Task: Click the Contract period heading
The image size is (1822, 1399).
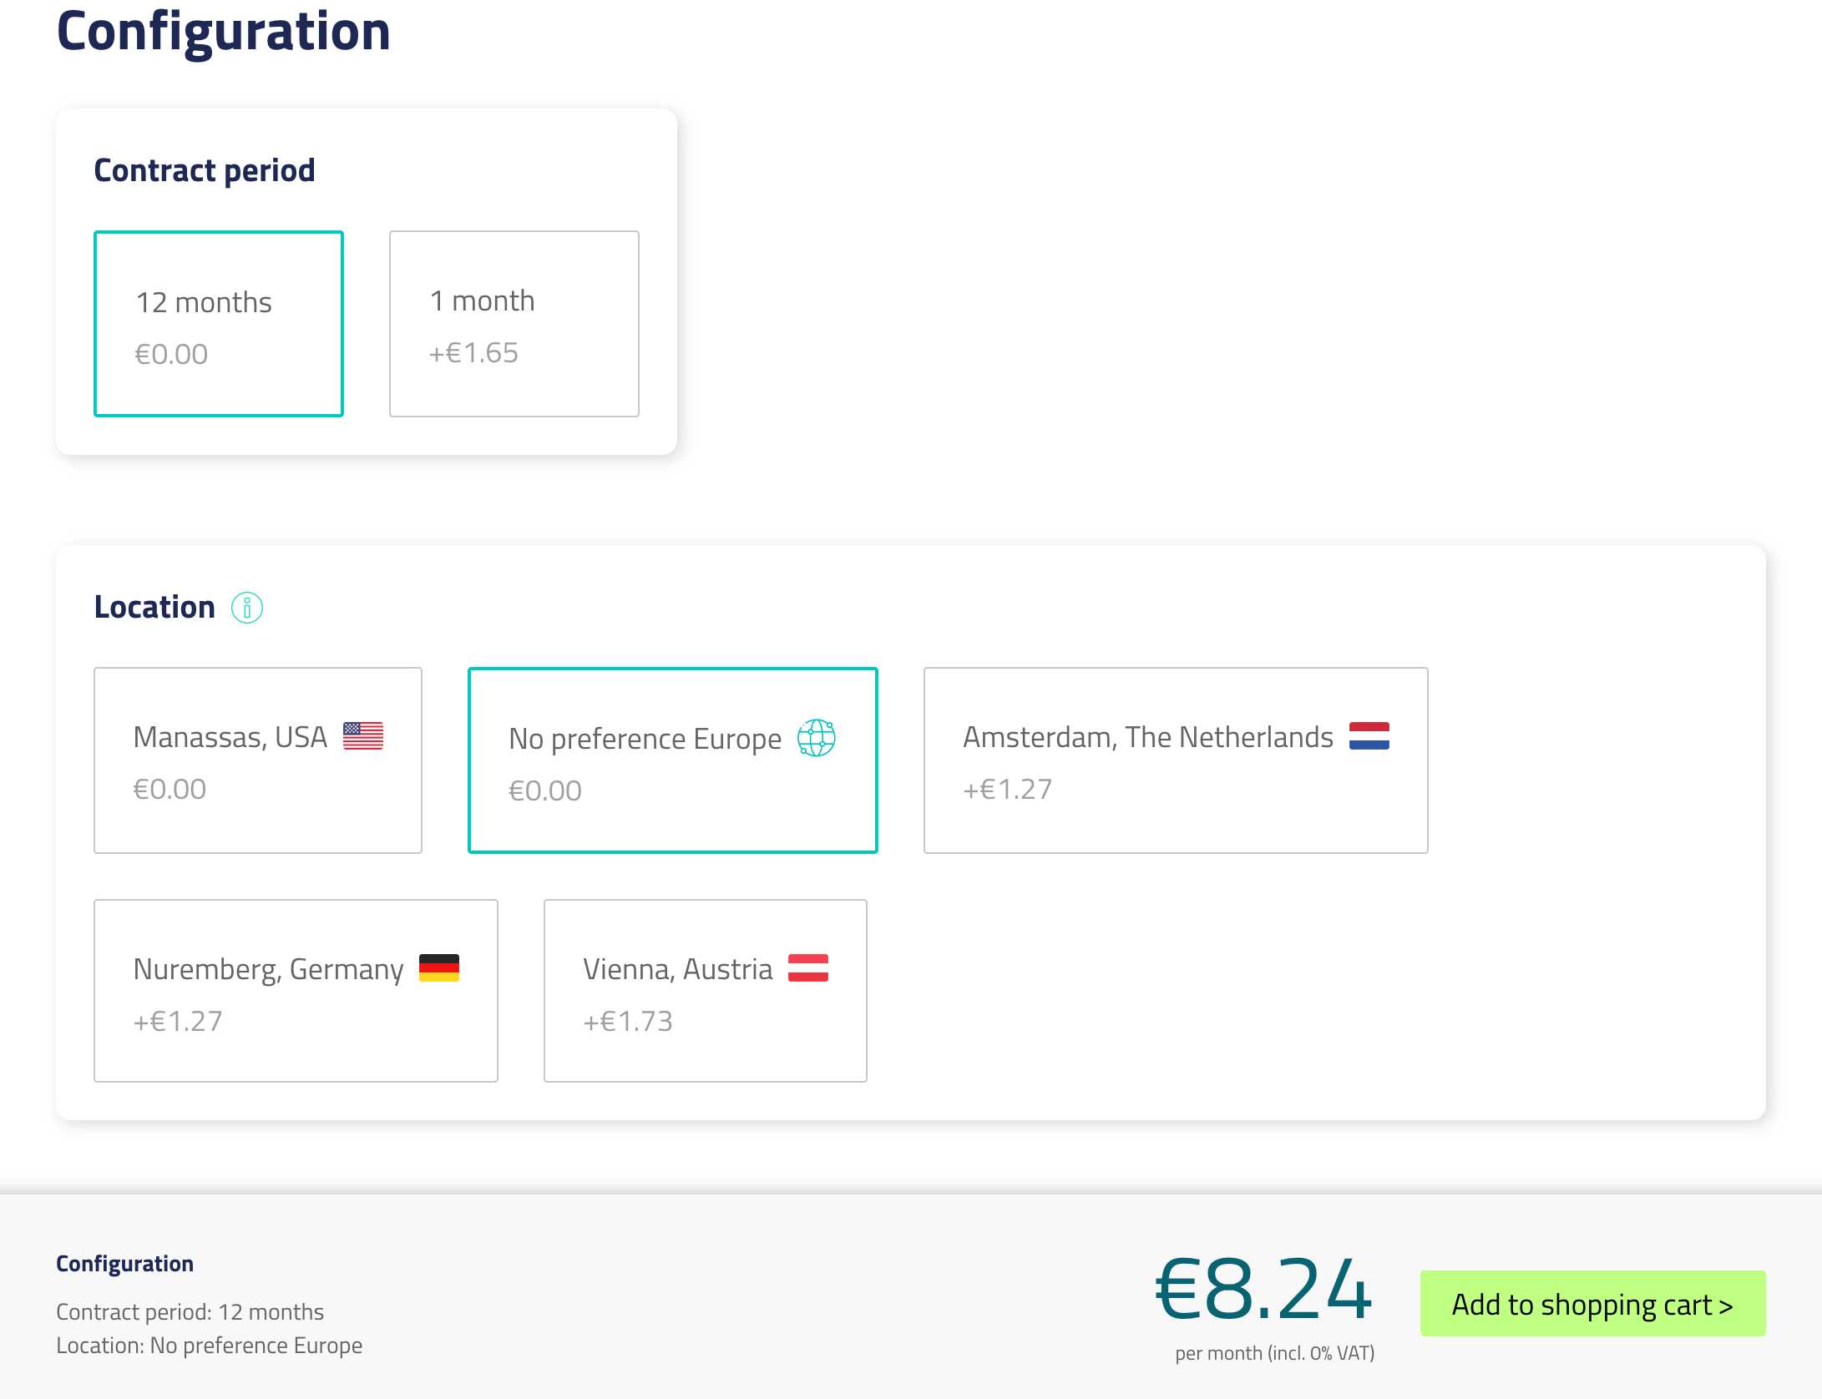Action: click(x=205, y=170)
